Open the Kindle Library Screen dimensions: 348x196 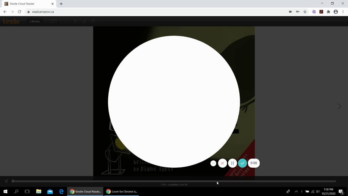click(x=35, y=21)
